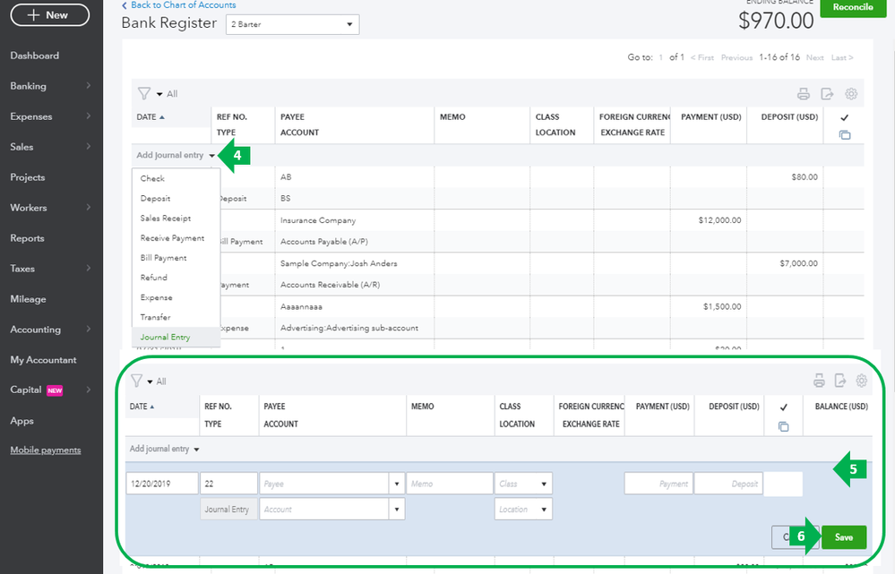Click the green Save button
Screen dimensions: 895x574
click(x=844, y=537)
